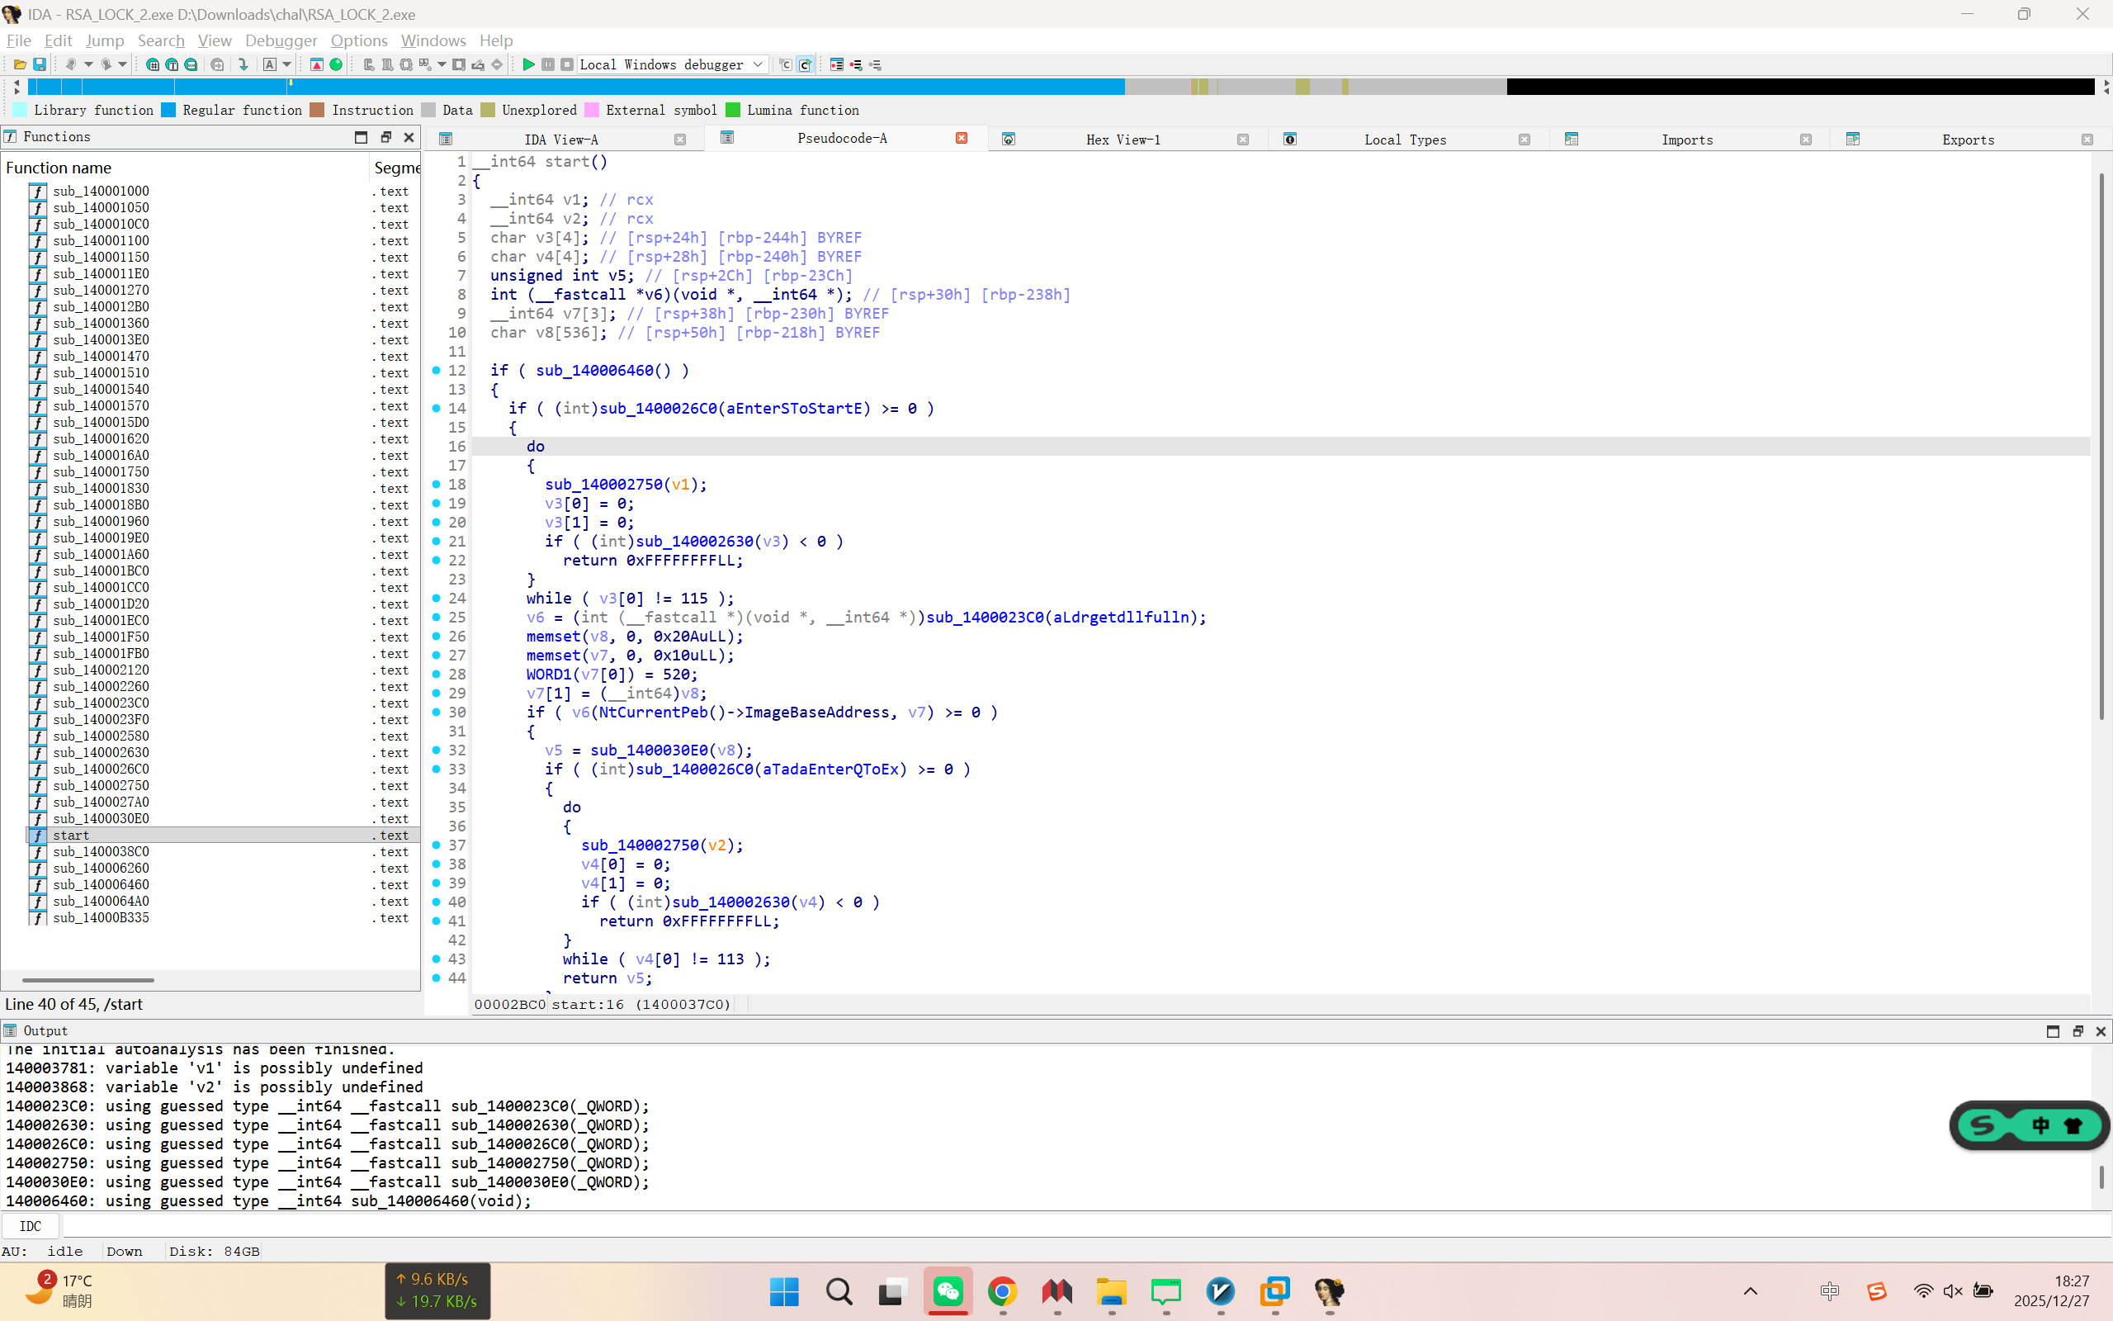Open the Debugger menu
The height and width of the screenshot is (1321, 2113).
281,40
